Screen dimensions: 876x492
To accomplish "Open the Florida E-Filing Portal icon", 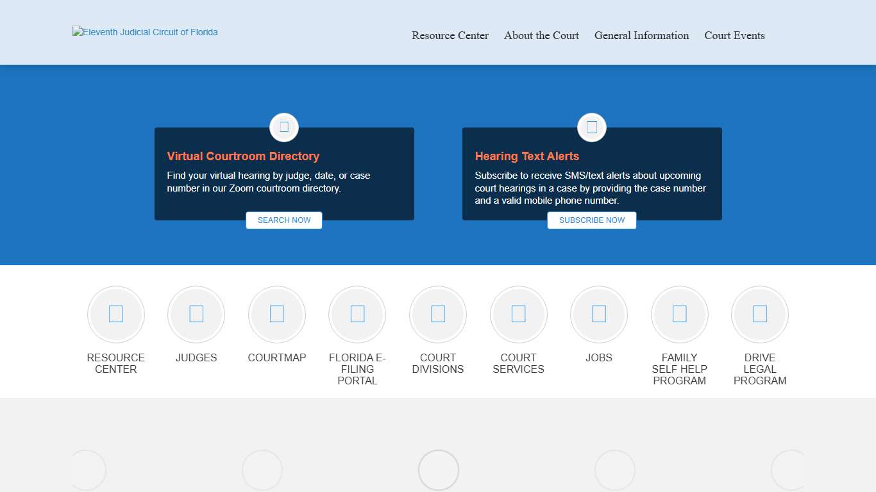I will click(357, 315).
